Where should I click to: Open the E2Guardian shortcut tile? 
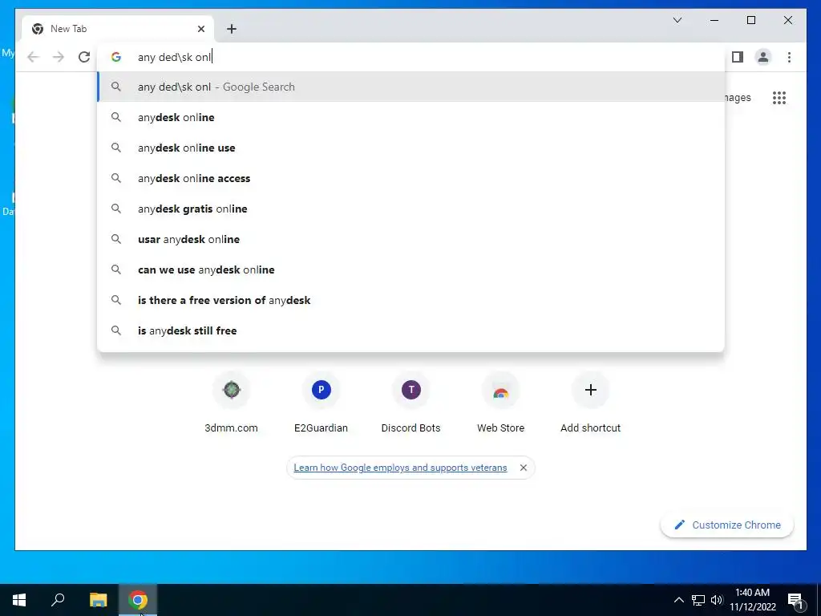[321, 403]
